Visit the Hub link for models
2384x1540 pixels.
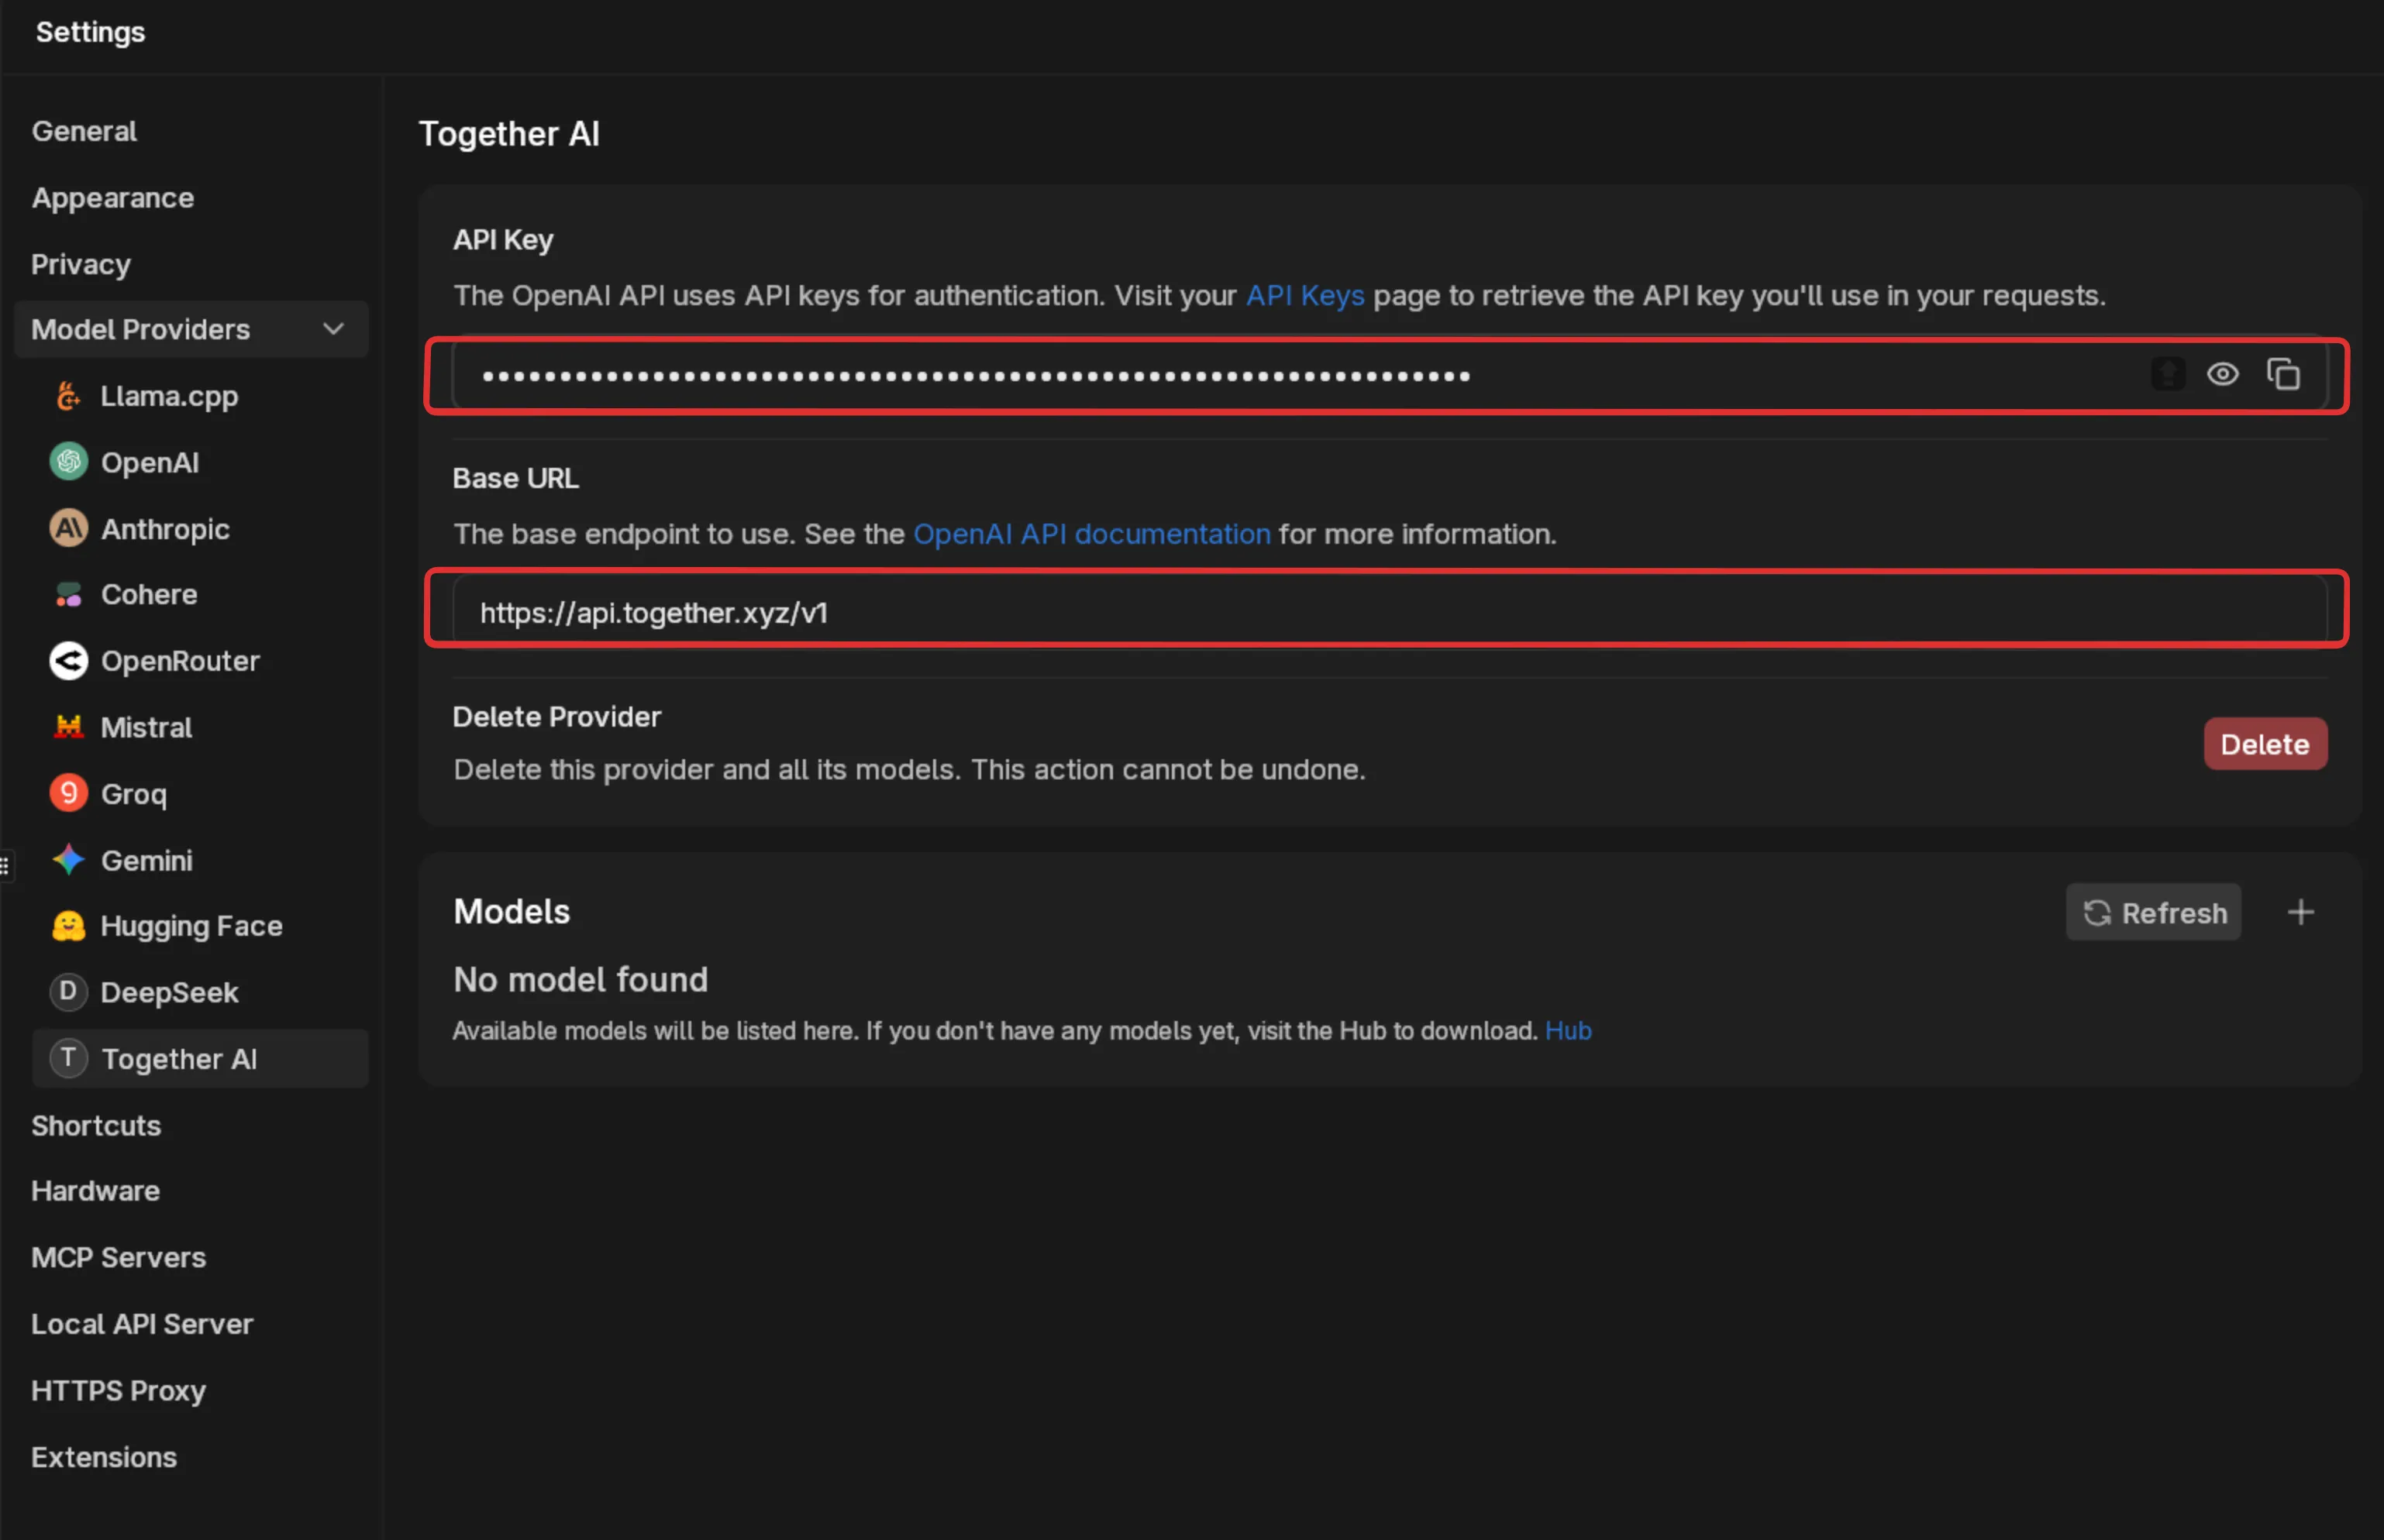[x=1566, y=1031]
